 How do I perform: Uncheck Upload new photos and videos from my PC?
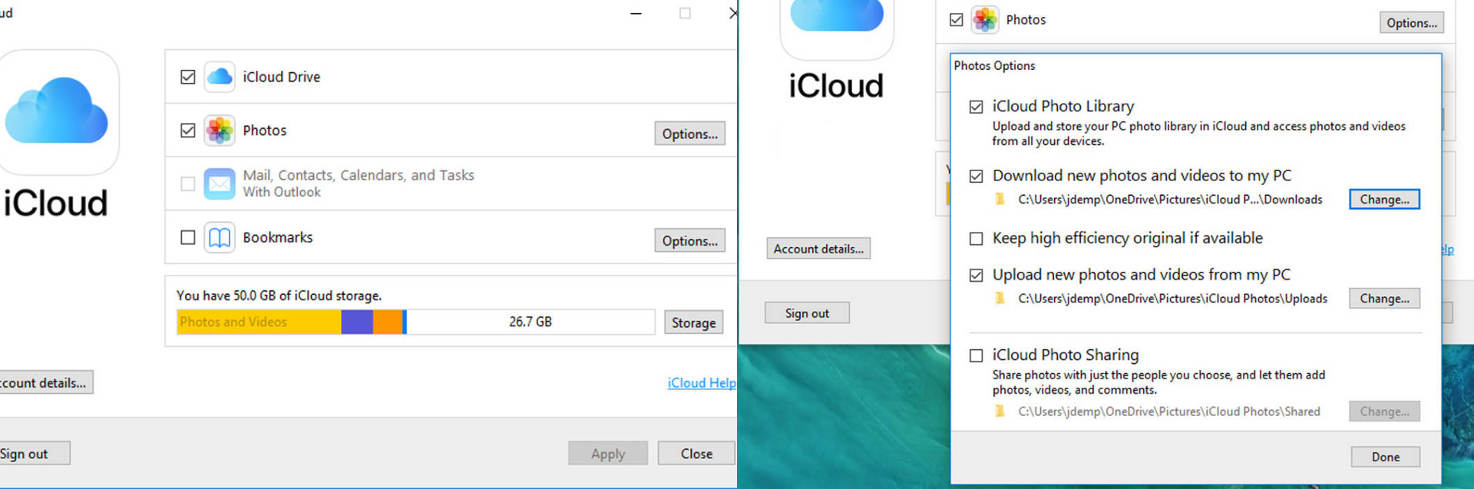tap(977, 276)
